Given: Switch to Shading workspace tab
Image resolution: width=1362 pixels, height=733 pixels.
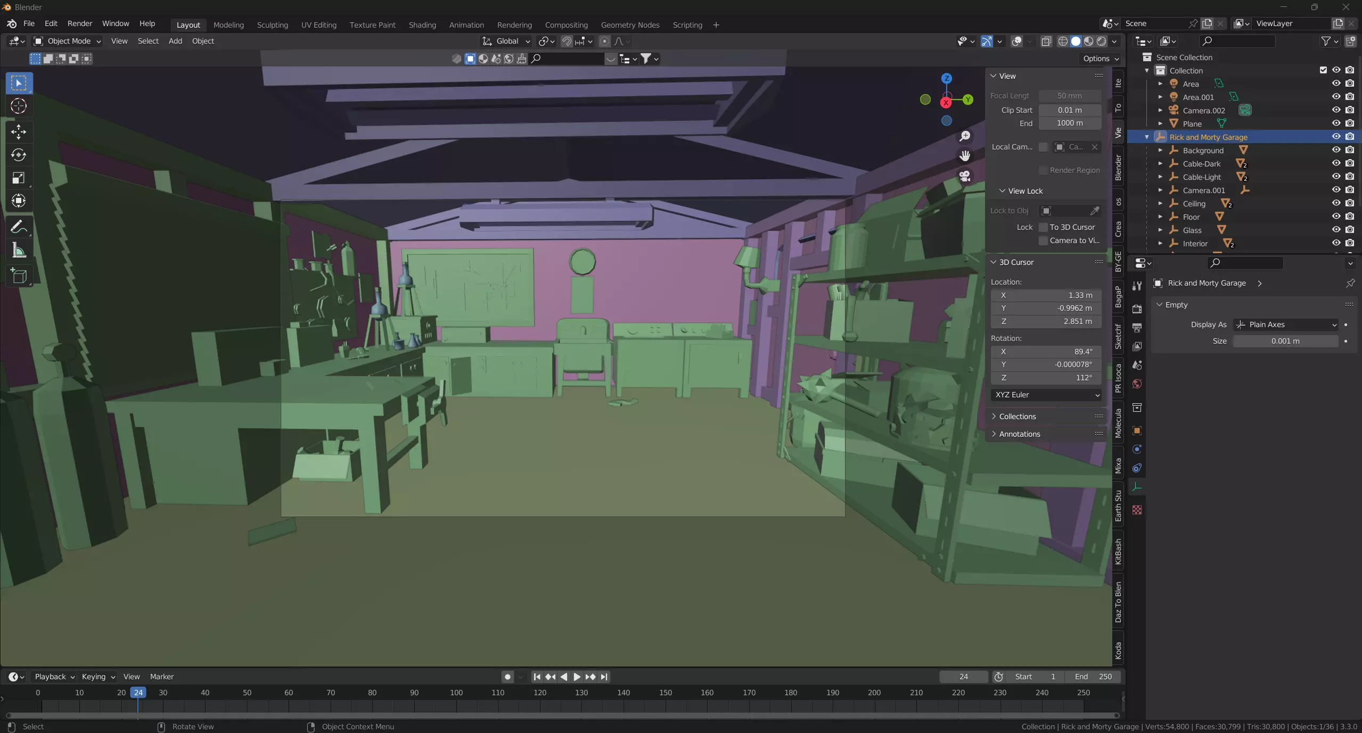Looking at the screenshot, I should pos(422,25).
